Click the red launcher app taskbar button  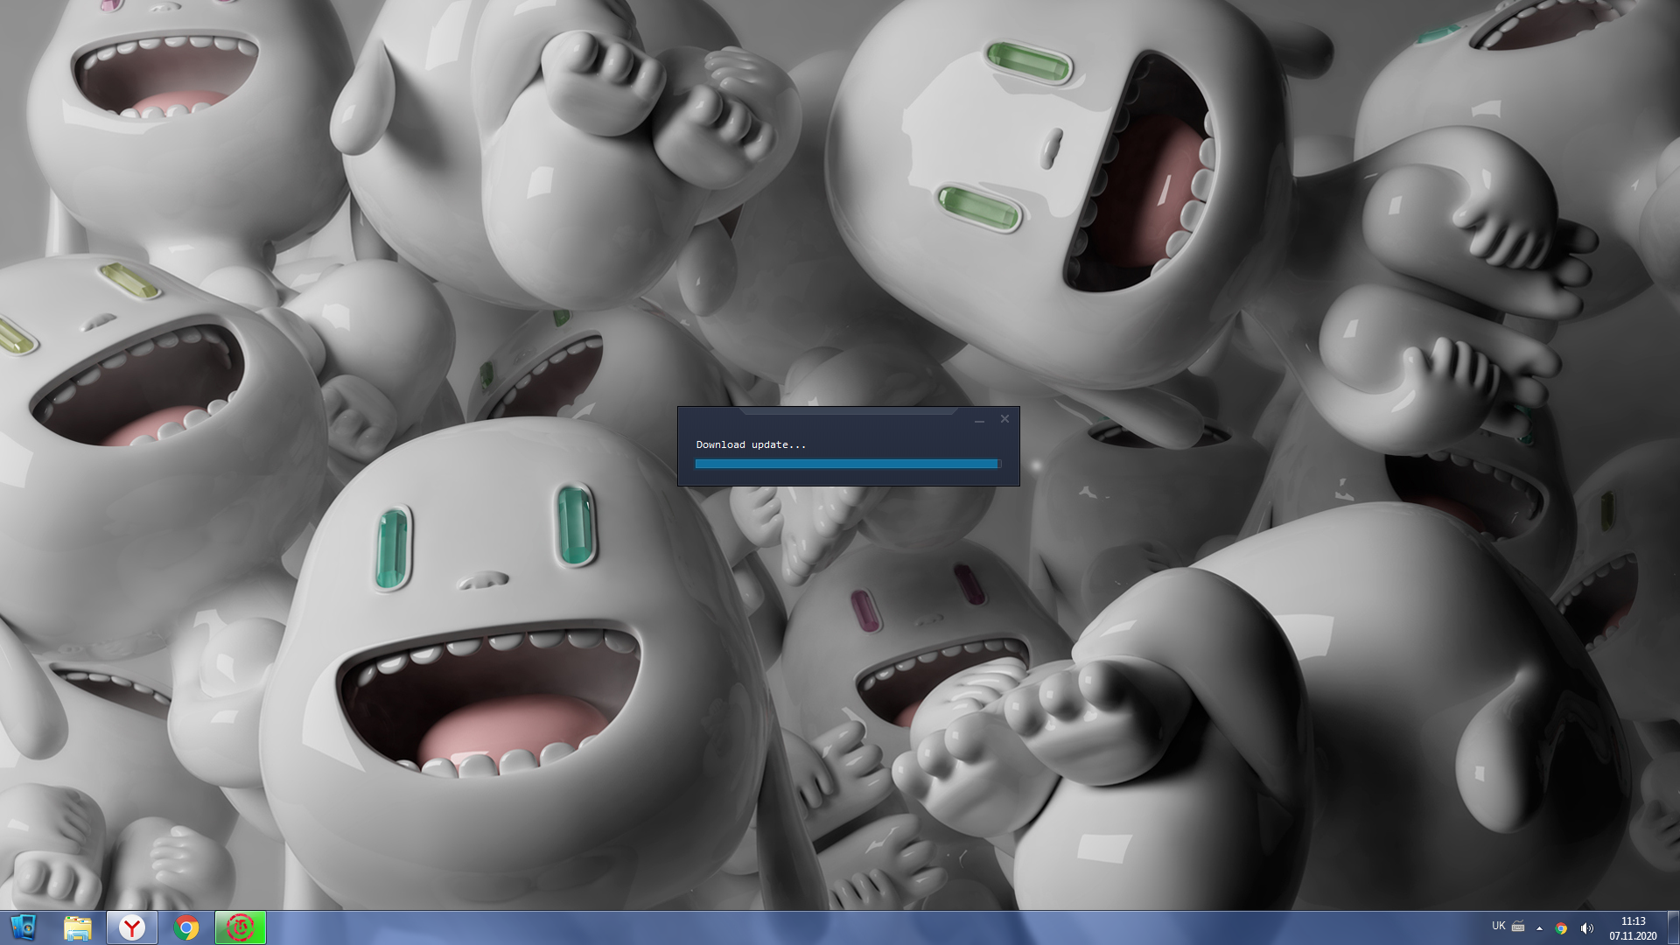click(x=241, y=927)
